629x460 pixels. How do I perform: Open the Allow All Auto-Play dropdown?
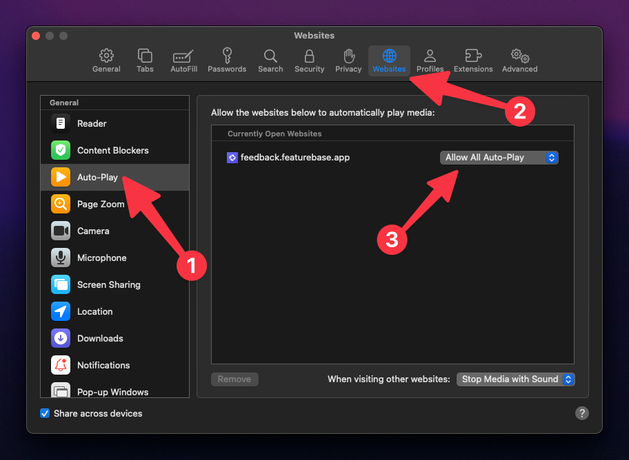[x=499, y=158]
